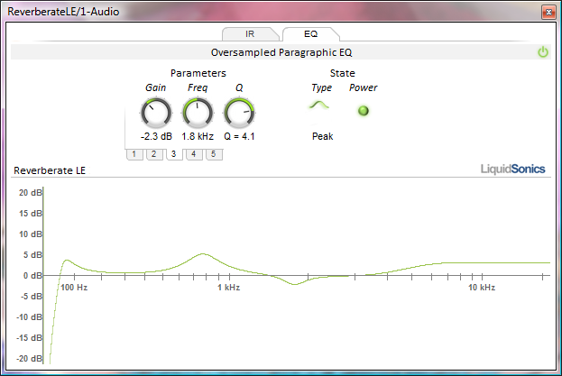
Task: Click the Oversampled Paragraphic EQ header
Action: tap(281, 52)
